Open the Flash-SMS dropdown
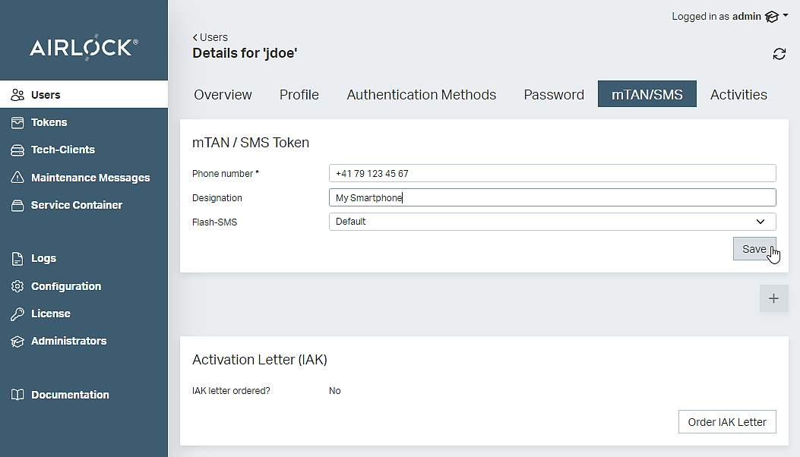 pos(552,222)
